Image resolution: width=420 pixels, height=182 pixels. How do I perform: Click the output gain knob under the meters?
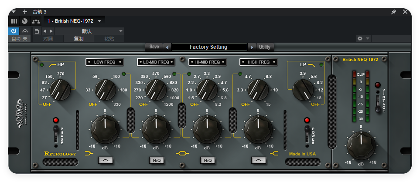point(361,146)
